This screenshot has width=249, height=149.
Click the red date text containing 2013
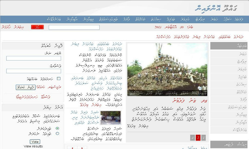tap(174, 27)
